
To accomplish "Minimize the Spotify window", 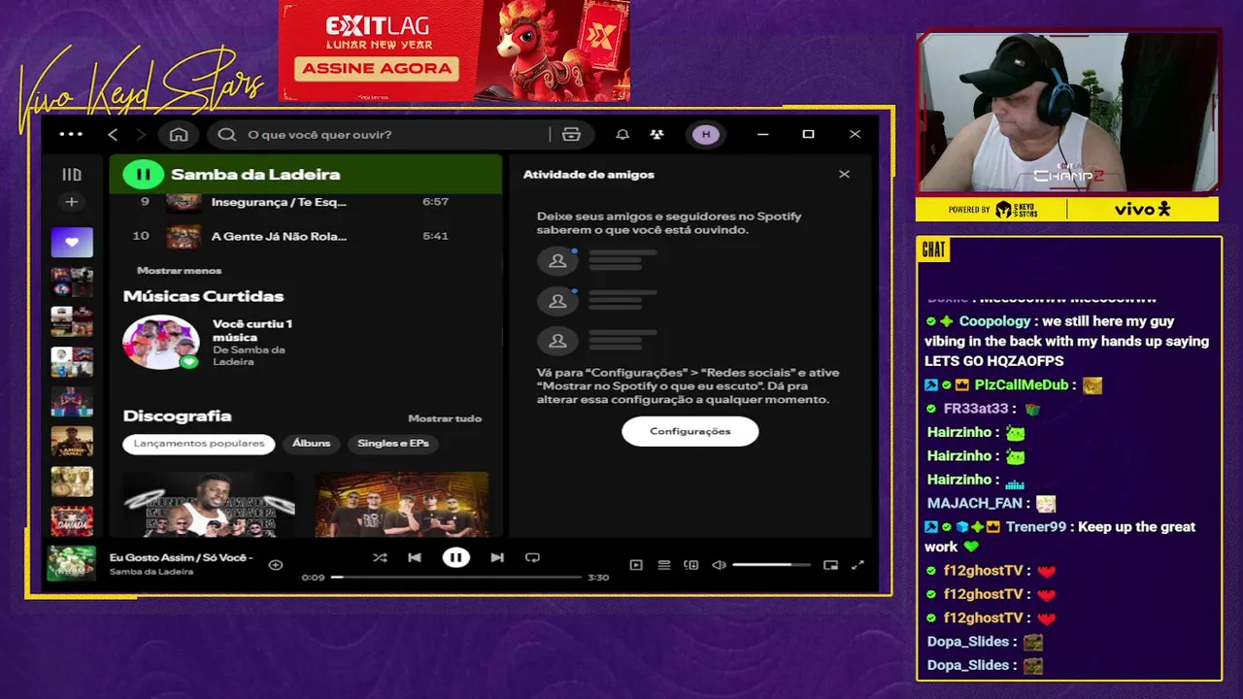I will click(763, 135).
